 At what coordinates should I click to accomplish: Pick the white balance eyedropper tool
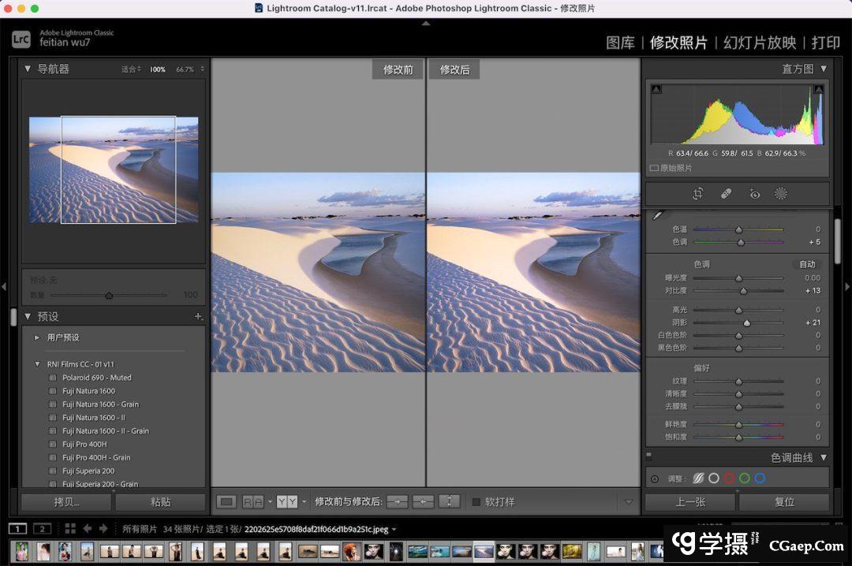(656, 215)
